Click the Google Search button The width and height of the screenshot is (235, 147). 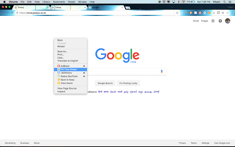click(105, 83)
